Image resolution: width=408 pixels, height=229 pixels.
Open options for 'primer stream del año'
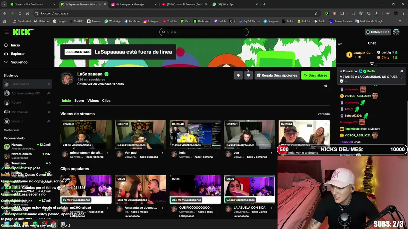click(x=108, y=153)
